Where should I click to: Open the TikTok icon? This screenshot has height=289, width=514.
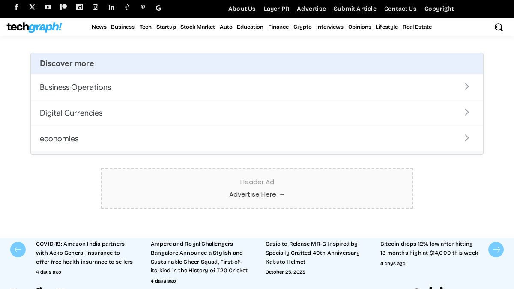(127, 7)
